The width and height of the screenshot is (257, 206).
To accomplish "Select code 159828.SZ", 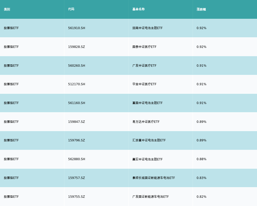I will 77,47.
